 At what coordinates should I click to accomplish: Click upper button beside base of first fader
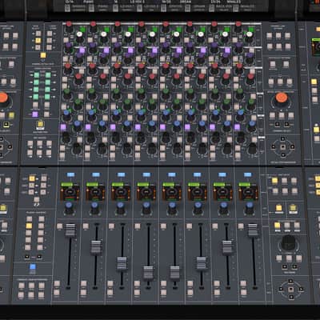[57, 283]
